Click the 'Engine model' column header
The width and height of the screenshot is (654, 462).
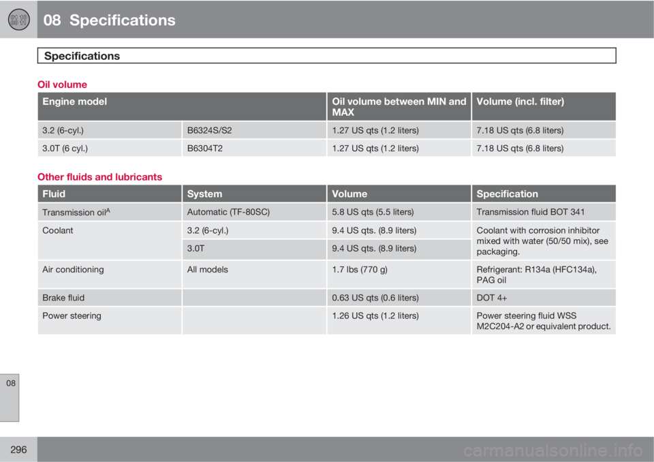[x=182, y=106]
